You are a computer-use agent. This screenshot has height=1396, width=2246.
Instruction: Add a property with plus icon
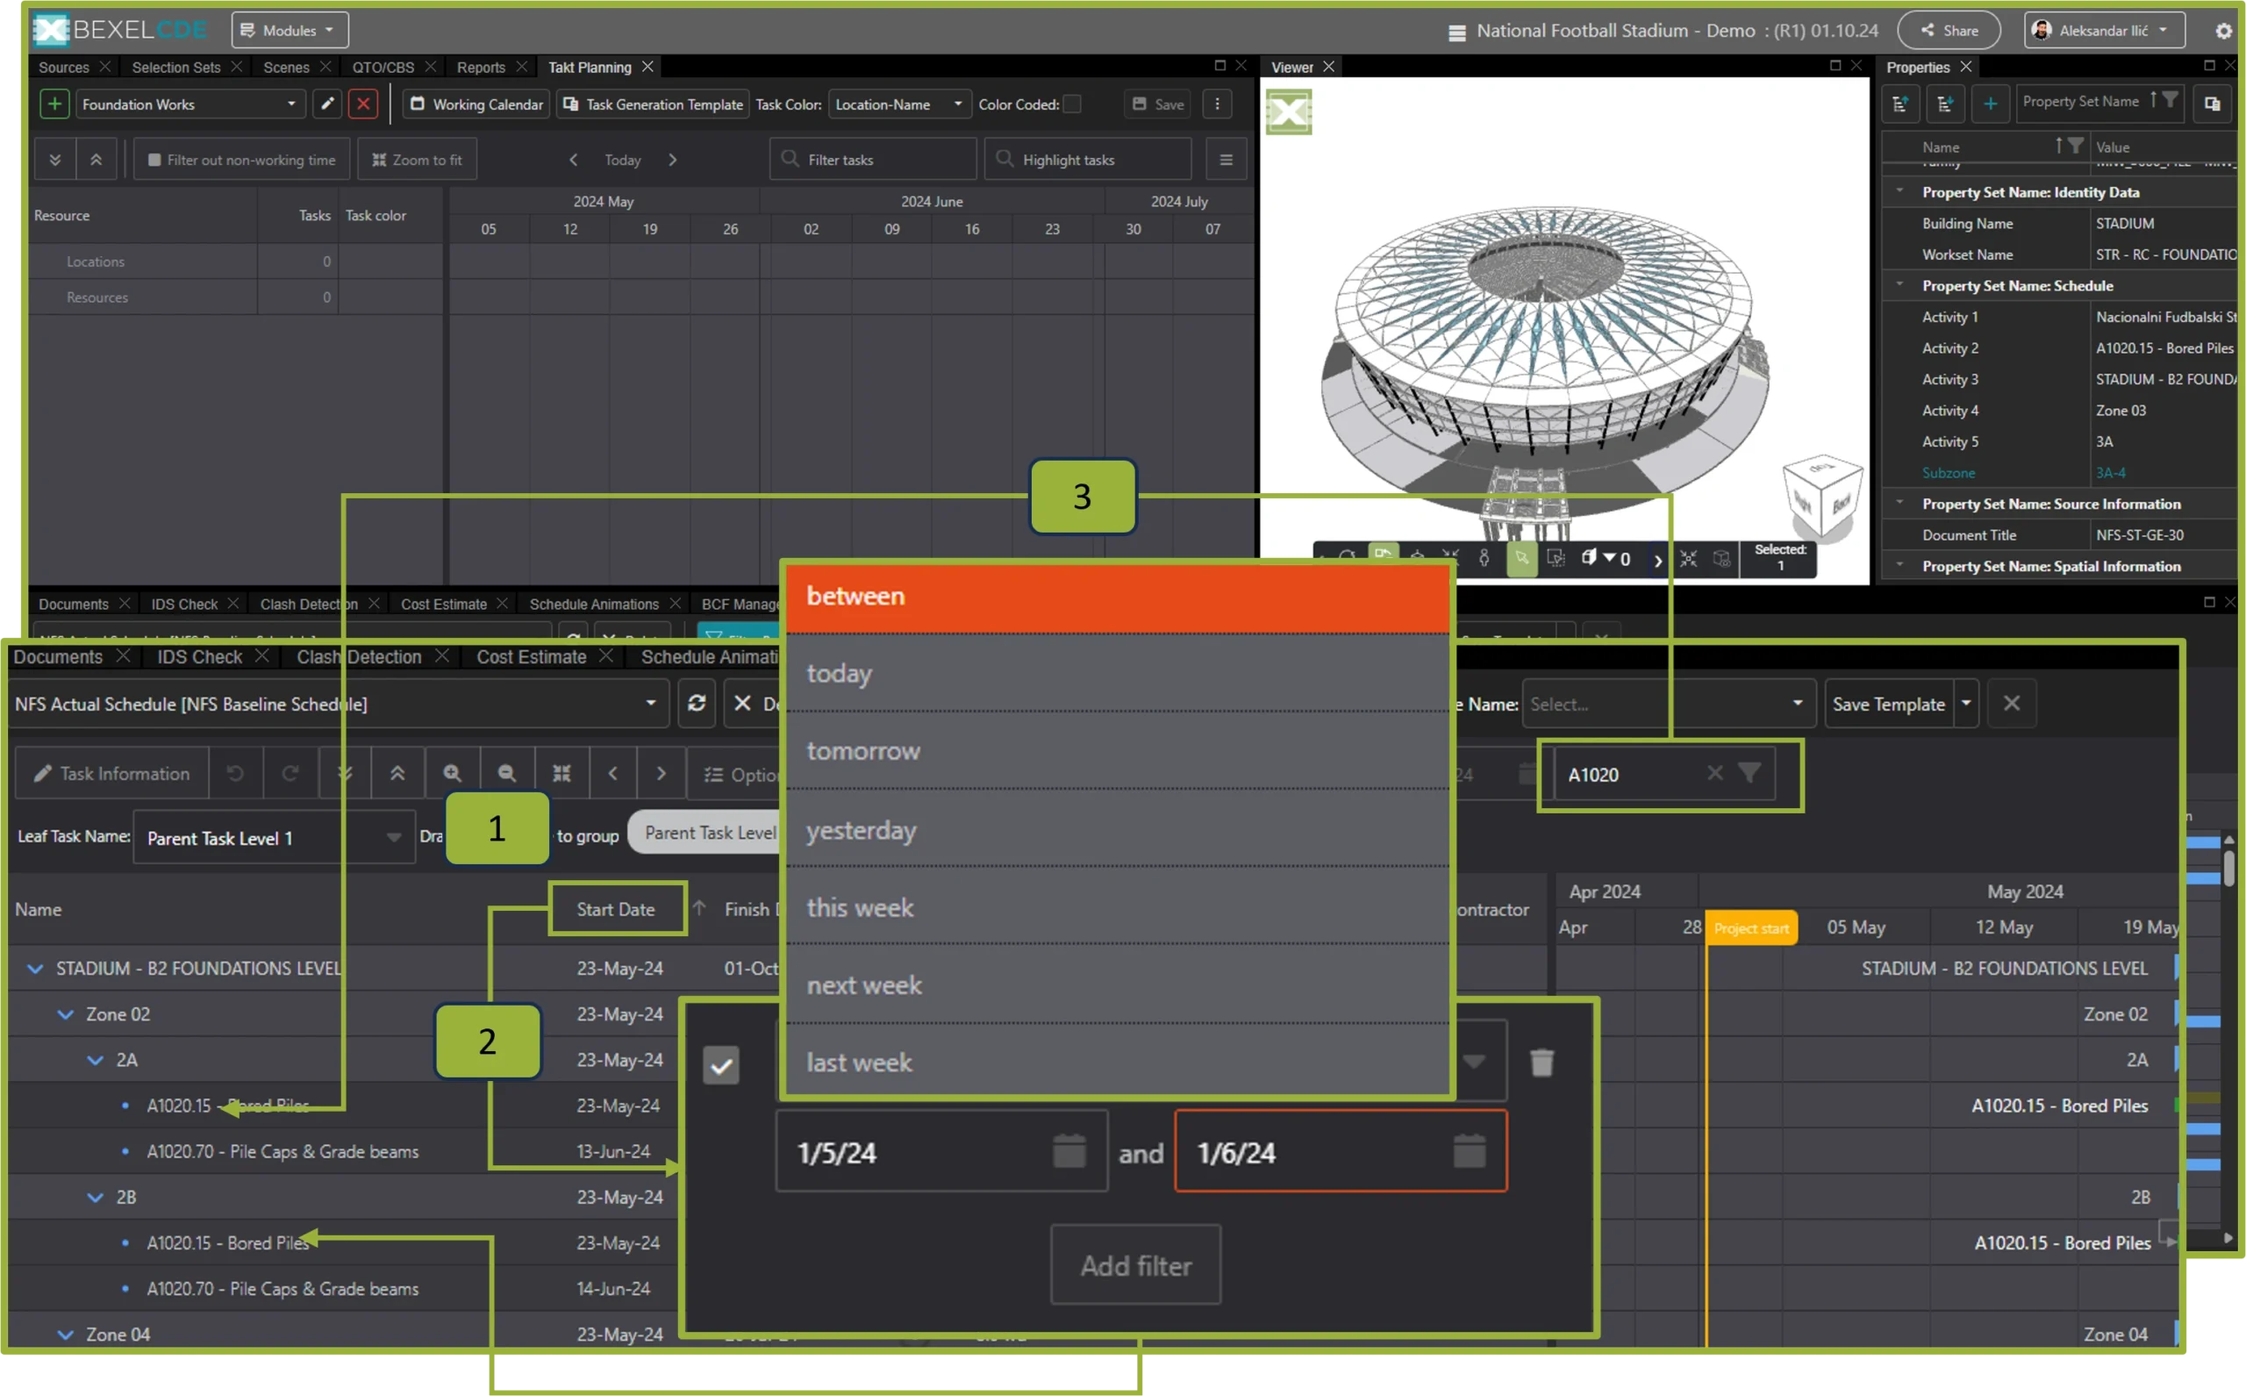(x=1991, y=104)
